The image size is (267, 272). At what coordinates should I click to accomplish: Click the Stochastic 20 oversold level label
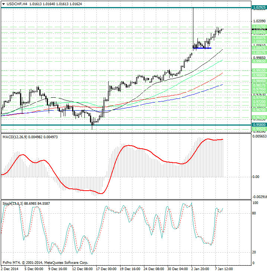tap(254, 252)
